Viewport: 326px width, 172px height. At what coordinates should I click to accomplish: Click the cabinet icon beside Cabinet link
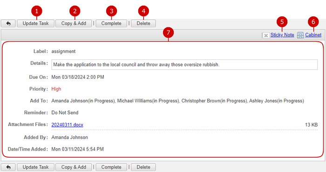coord(300,35)
